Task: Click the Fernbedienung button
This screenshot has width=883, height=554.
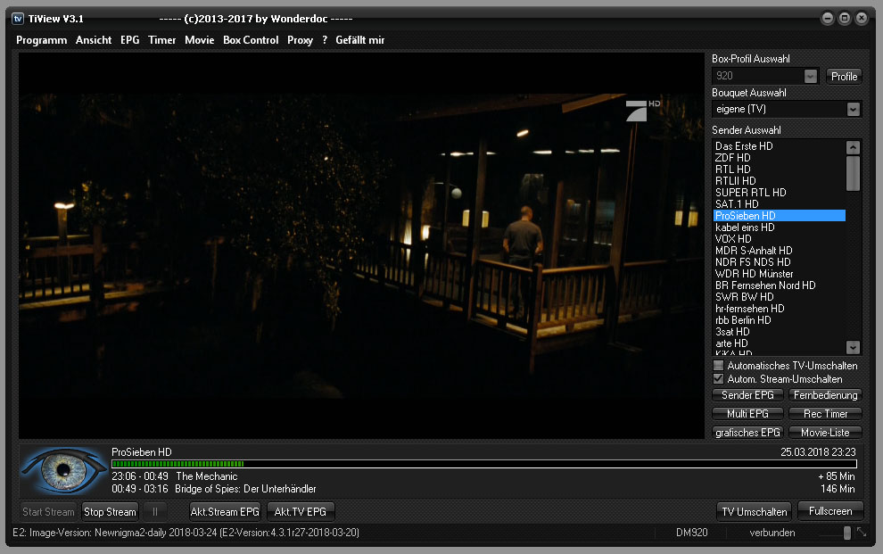Action: coord(825,395)
